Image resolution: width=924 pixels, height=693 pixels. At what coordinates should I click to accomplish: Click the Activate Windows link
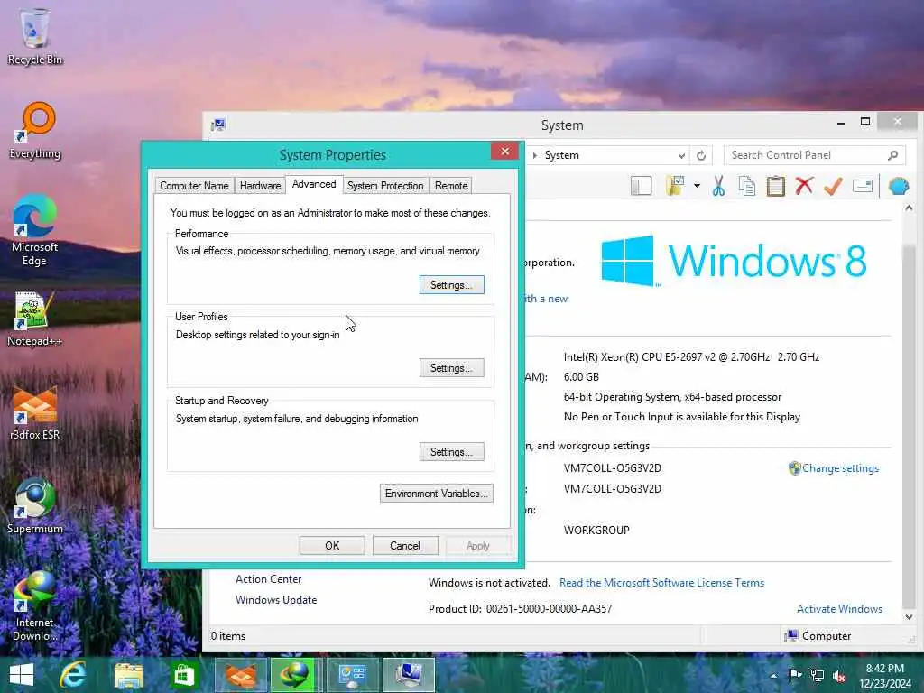tap(840, 609)
